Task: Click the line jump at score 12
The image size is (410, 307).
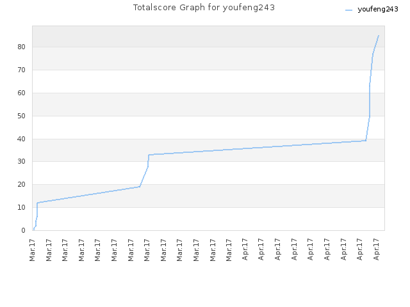Action: point(37,203)
